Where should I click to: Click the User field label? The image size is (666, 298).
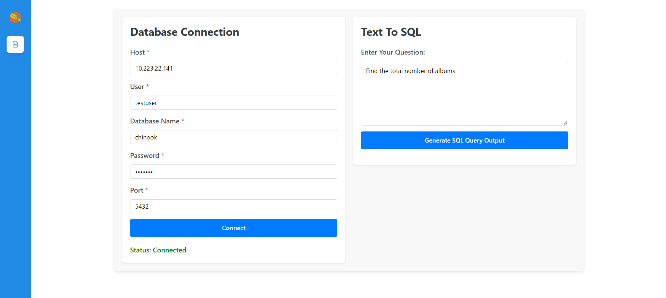pos(137,87)
